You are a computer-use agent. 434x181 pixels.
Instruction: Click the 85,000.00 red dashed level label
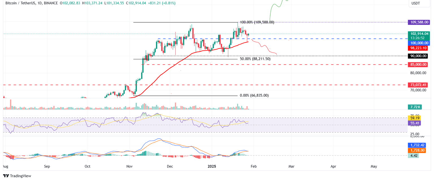coord(418,64)
